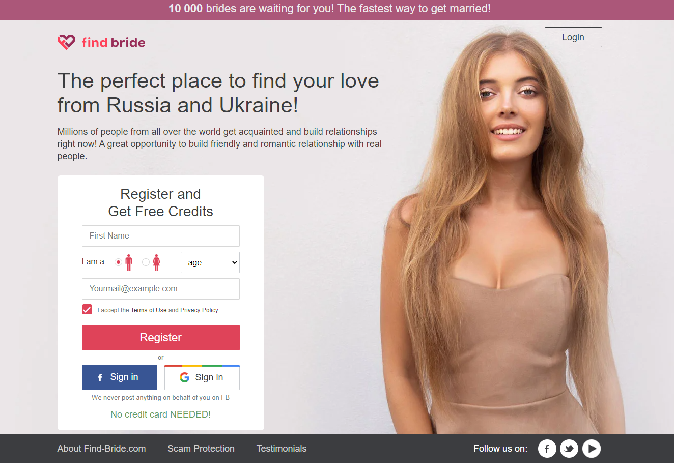Open the Twitter follow icon
The width and height of the screenshot is (674, 474).
(x=569, y=449)
